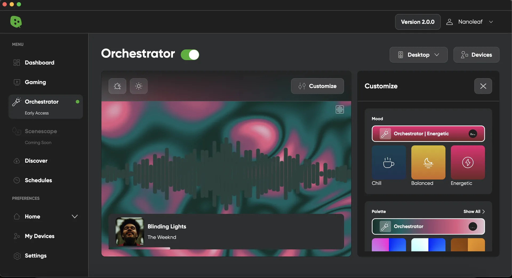Click the Blinding Lights album art thumbnail
512x278 pixels.
pyautogui.click(x=130, y=232)
